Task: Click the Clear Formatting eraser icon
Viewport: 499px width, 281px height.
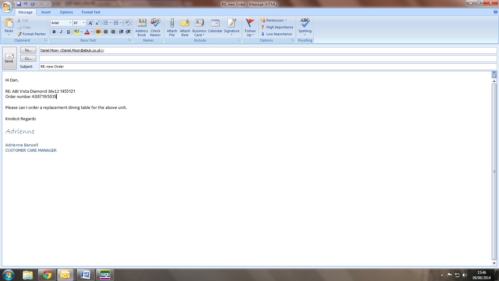Action: point(128,23)
